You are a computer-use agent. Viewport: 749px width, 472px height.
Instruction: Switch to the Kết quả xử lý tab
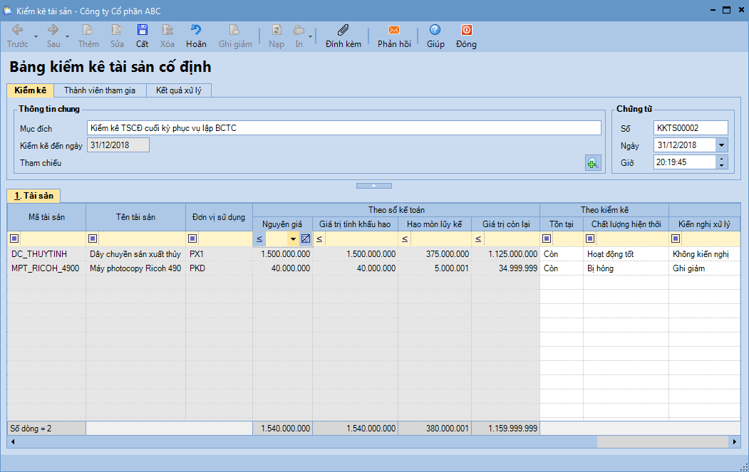(x=178, y=90)
